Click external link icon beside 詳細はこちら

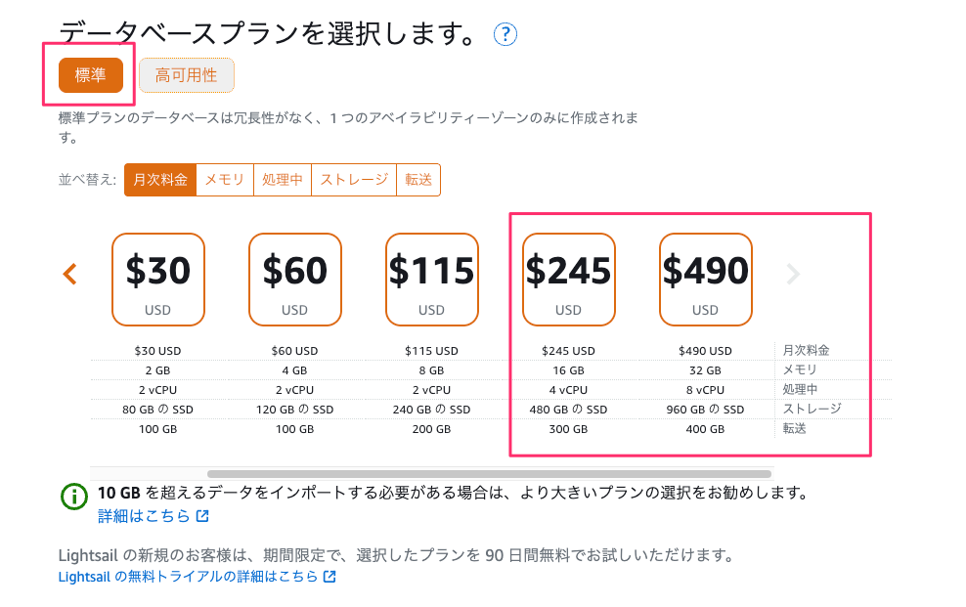tap(202, 516)
